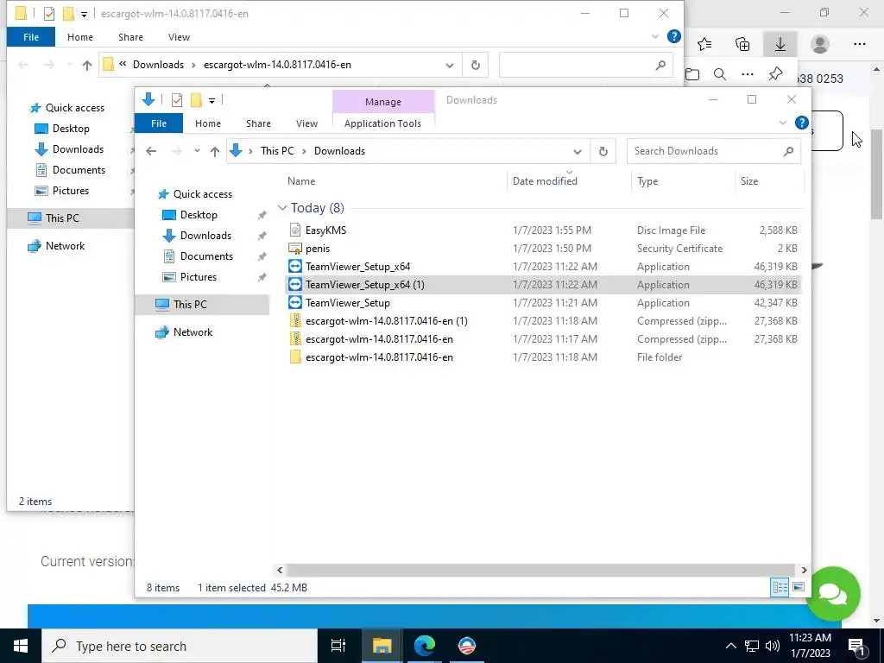The height and width of the screenshot is (663, 884).
Task: Open Home tab in escargot window
Action: click(x=80, y=36)
